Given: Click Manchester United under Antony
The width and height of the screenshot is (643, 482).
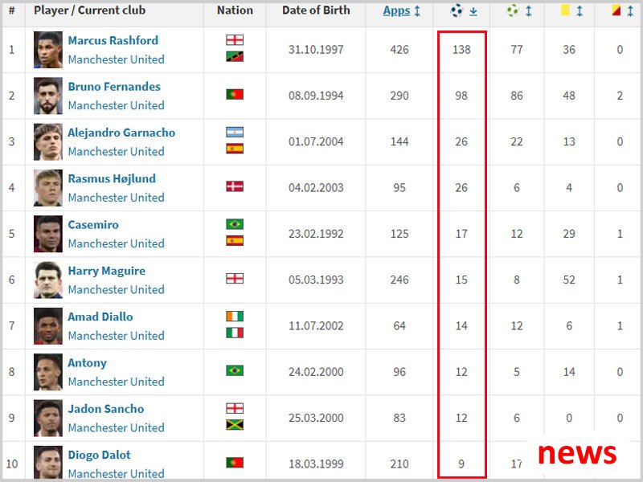Looking at the screenshot, I should click(116, 382).
